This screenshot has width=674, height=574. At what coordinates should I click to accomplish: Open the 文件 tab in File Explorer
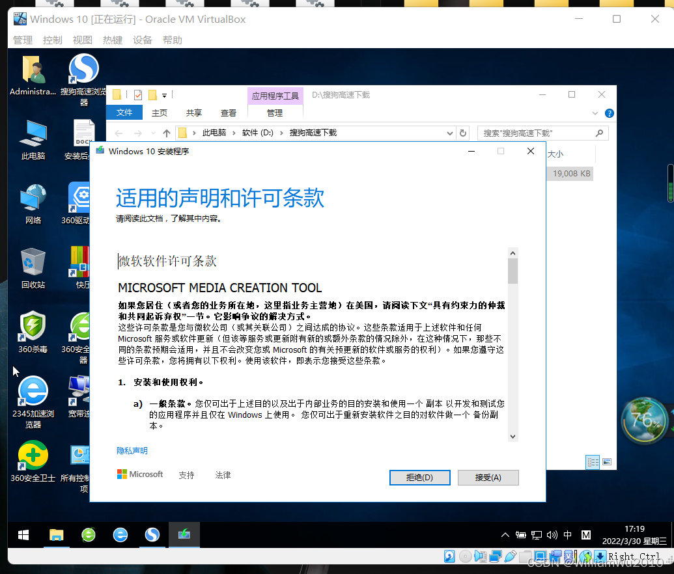pos(124,113)
